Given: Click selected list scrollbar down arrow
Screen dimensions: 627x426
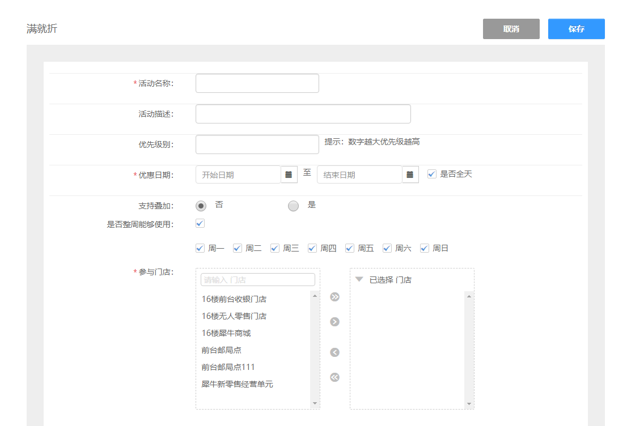Looking at the screenshot, I should pyautogui.click(x=469, y=403).
